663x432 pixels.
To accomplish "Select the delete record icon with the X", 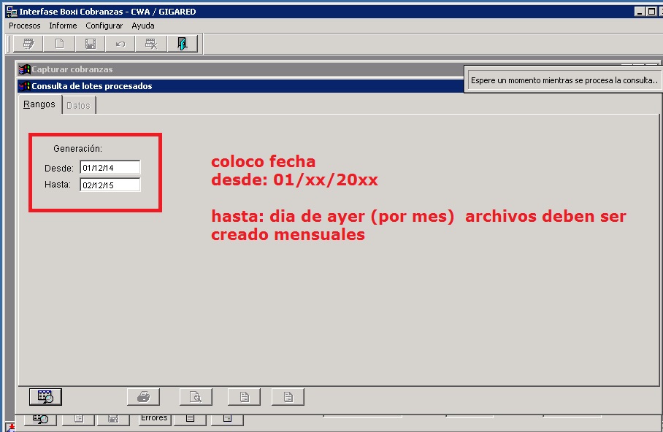I will click(x=150, y=43).
